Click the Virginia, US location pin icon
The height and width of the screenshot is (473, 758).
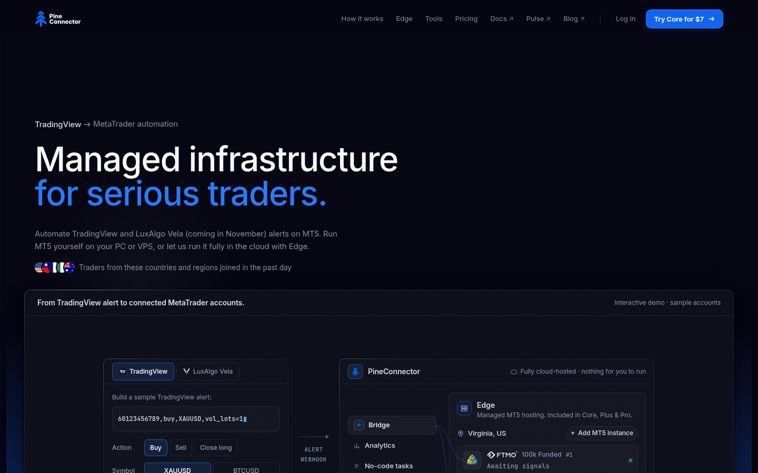[x=461, y=434]
